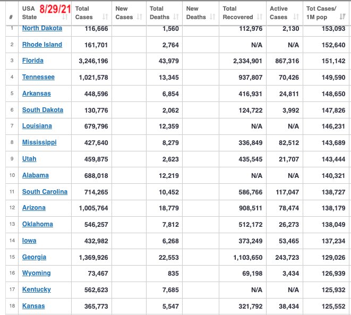Open the Kentucky state link
Image resolution: width=351 pixels, height=315 pixels.
tap(37, 290)
